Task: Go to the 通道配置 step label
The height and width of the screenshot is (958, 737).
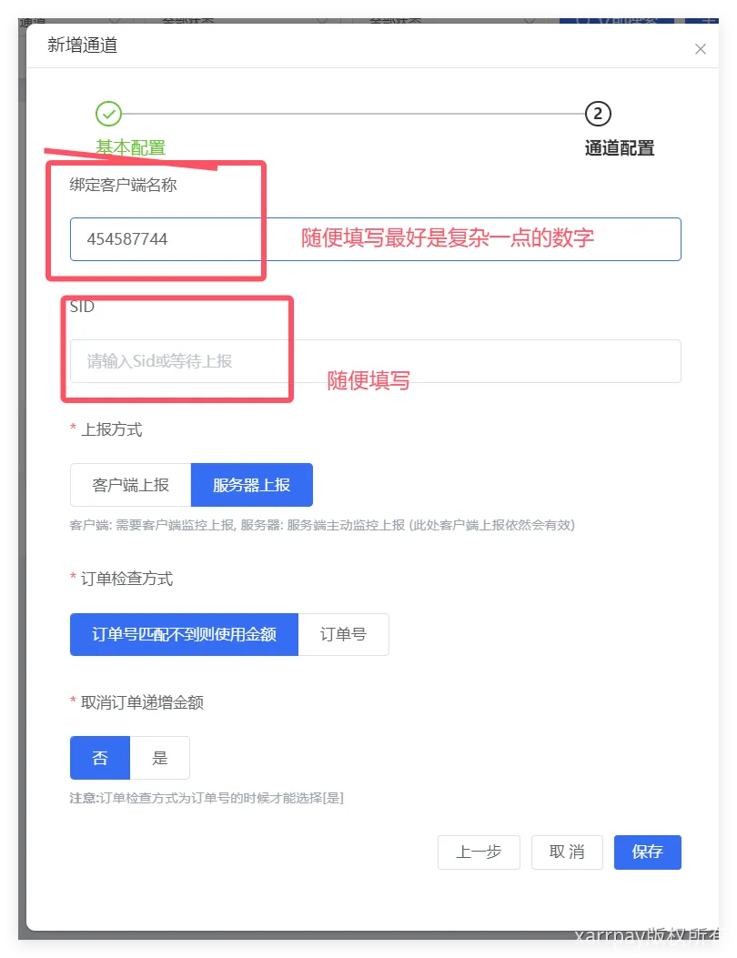Action: [620, 148]
